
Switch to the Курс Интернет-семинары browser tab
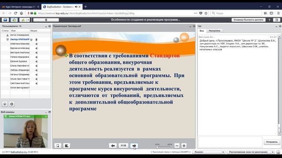[x=21, y=7]
